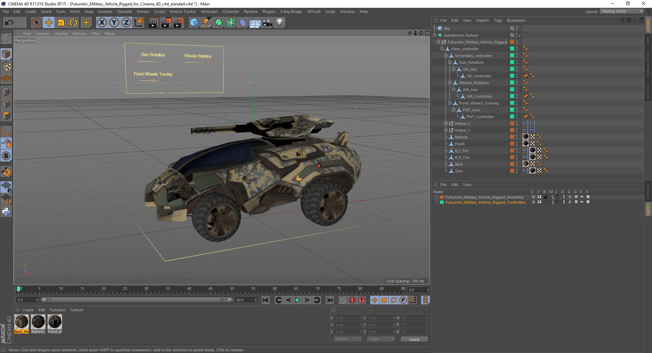Toggle X axis lock
The width and height of the screenshot is (652, 353).
pyautogui.click(x=102, y=23)
